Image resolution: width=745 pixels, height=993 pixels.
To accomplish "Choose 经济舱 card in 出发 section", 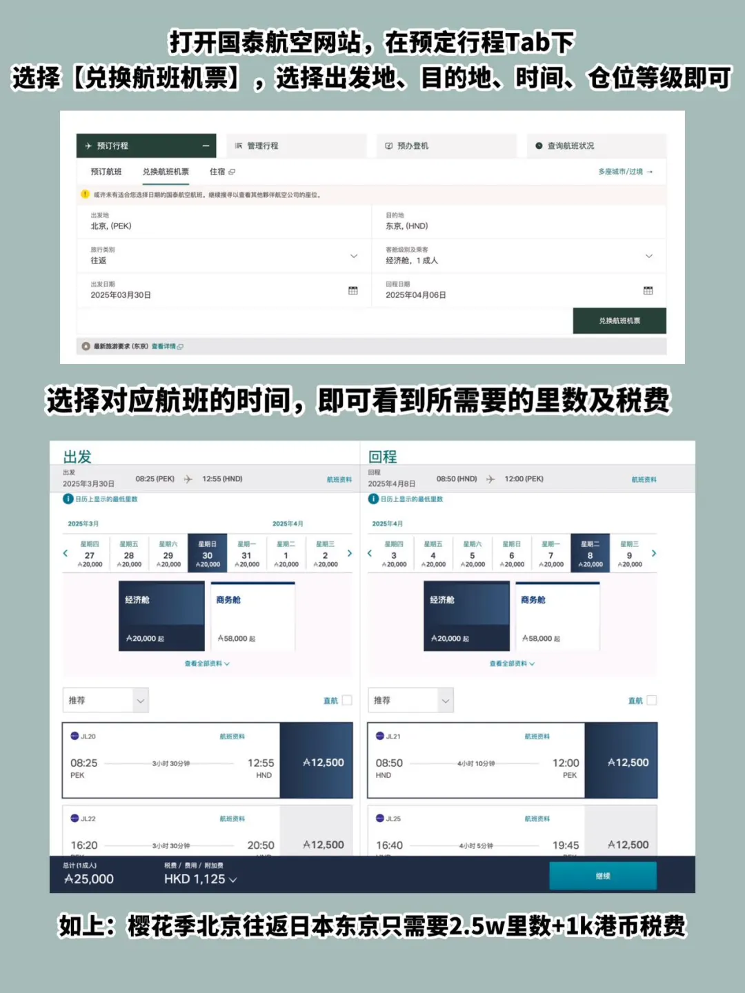I will pos(161,616).
